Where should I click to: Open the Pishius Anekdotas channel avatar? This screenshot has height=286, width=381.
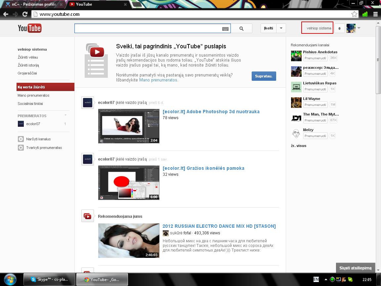[296, 56]
